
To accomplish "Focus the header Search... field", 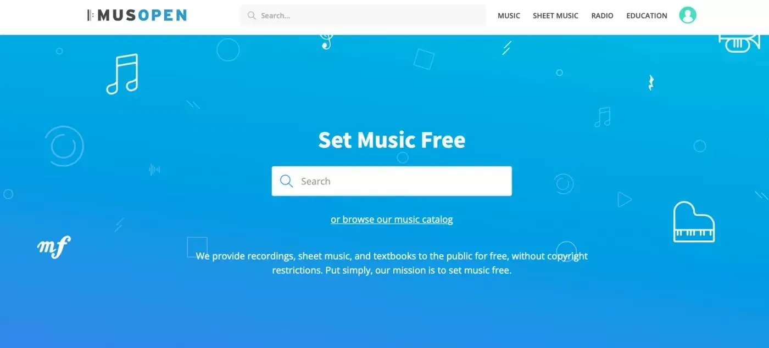I will tap(363, 15).
